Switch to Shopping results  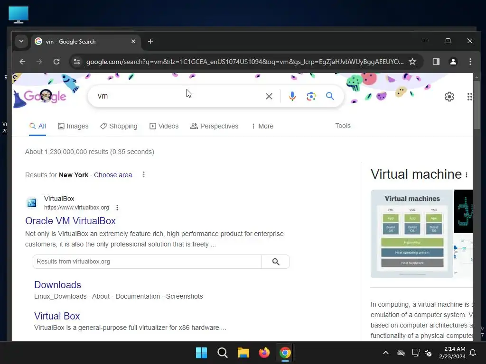(119, 126)
